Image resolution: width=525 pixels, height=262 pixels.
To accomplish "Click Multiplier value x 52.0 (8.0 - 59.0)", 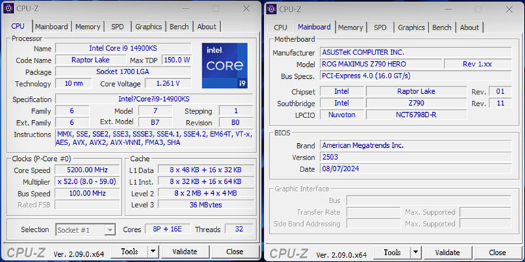I will click(87, 182).
